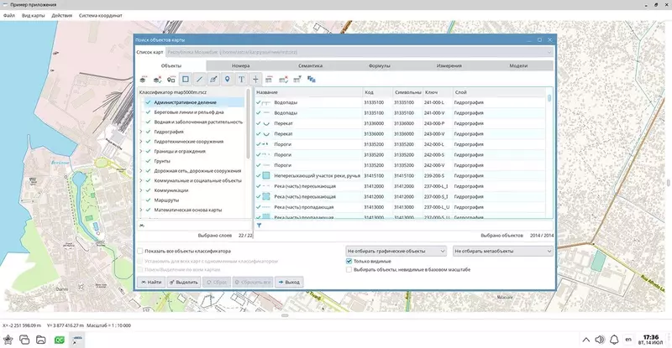
Task: Click the select all layers stack icon
Action: (x=143, y=79)
